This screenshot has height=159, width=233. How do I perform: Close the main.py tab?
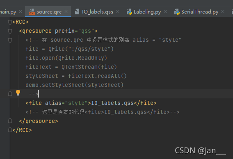[x=21, y=11]
